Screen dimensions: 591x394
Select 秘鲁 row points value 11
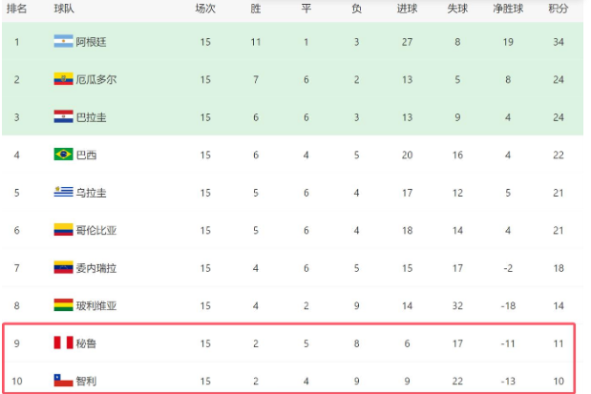coord(559,343)
